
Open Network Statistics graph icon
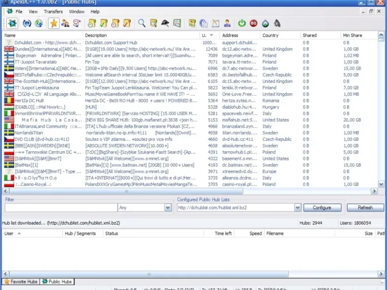[x=177, y=23]
